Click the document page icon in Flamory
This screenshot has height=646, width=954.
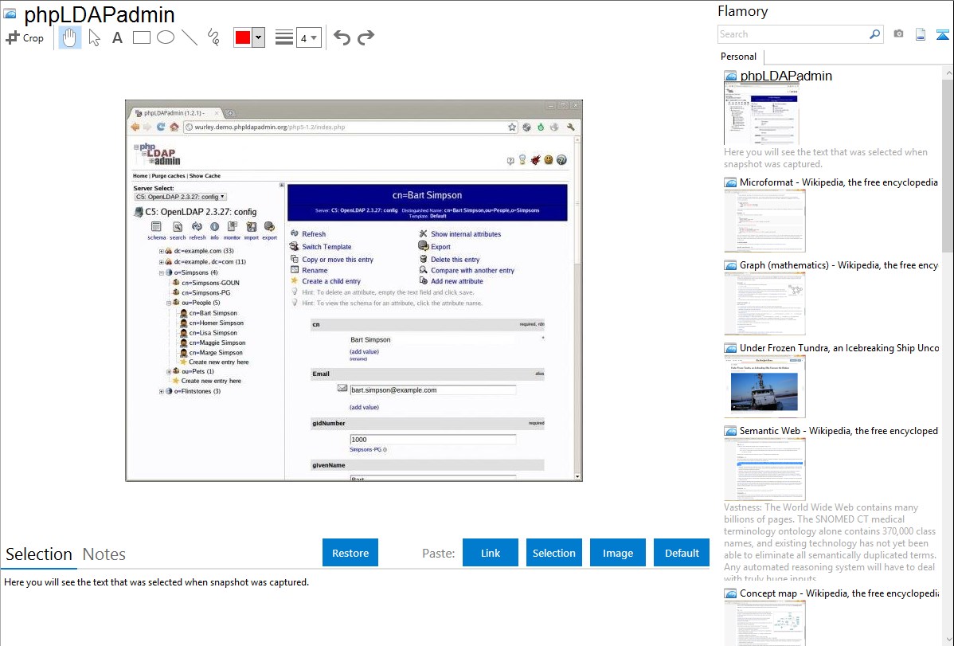pyautogui.click(x=921, y=34)
